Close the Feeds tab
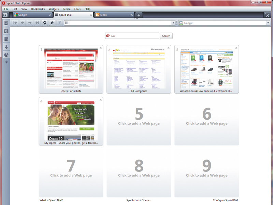 click(132, 15)
